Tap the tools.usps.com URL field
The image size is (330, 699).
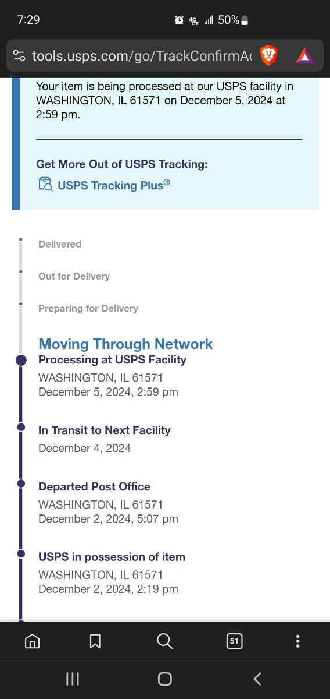(142, 56)
